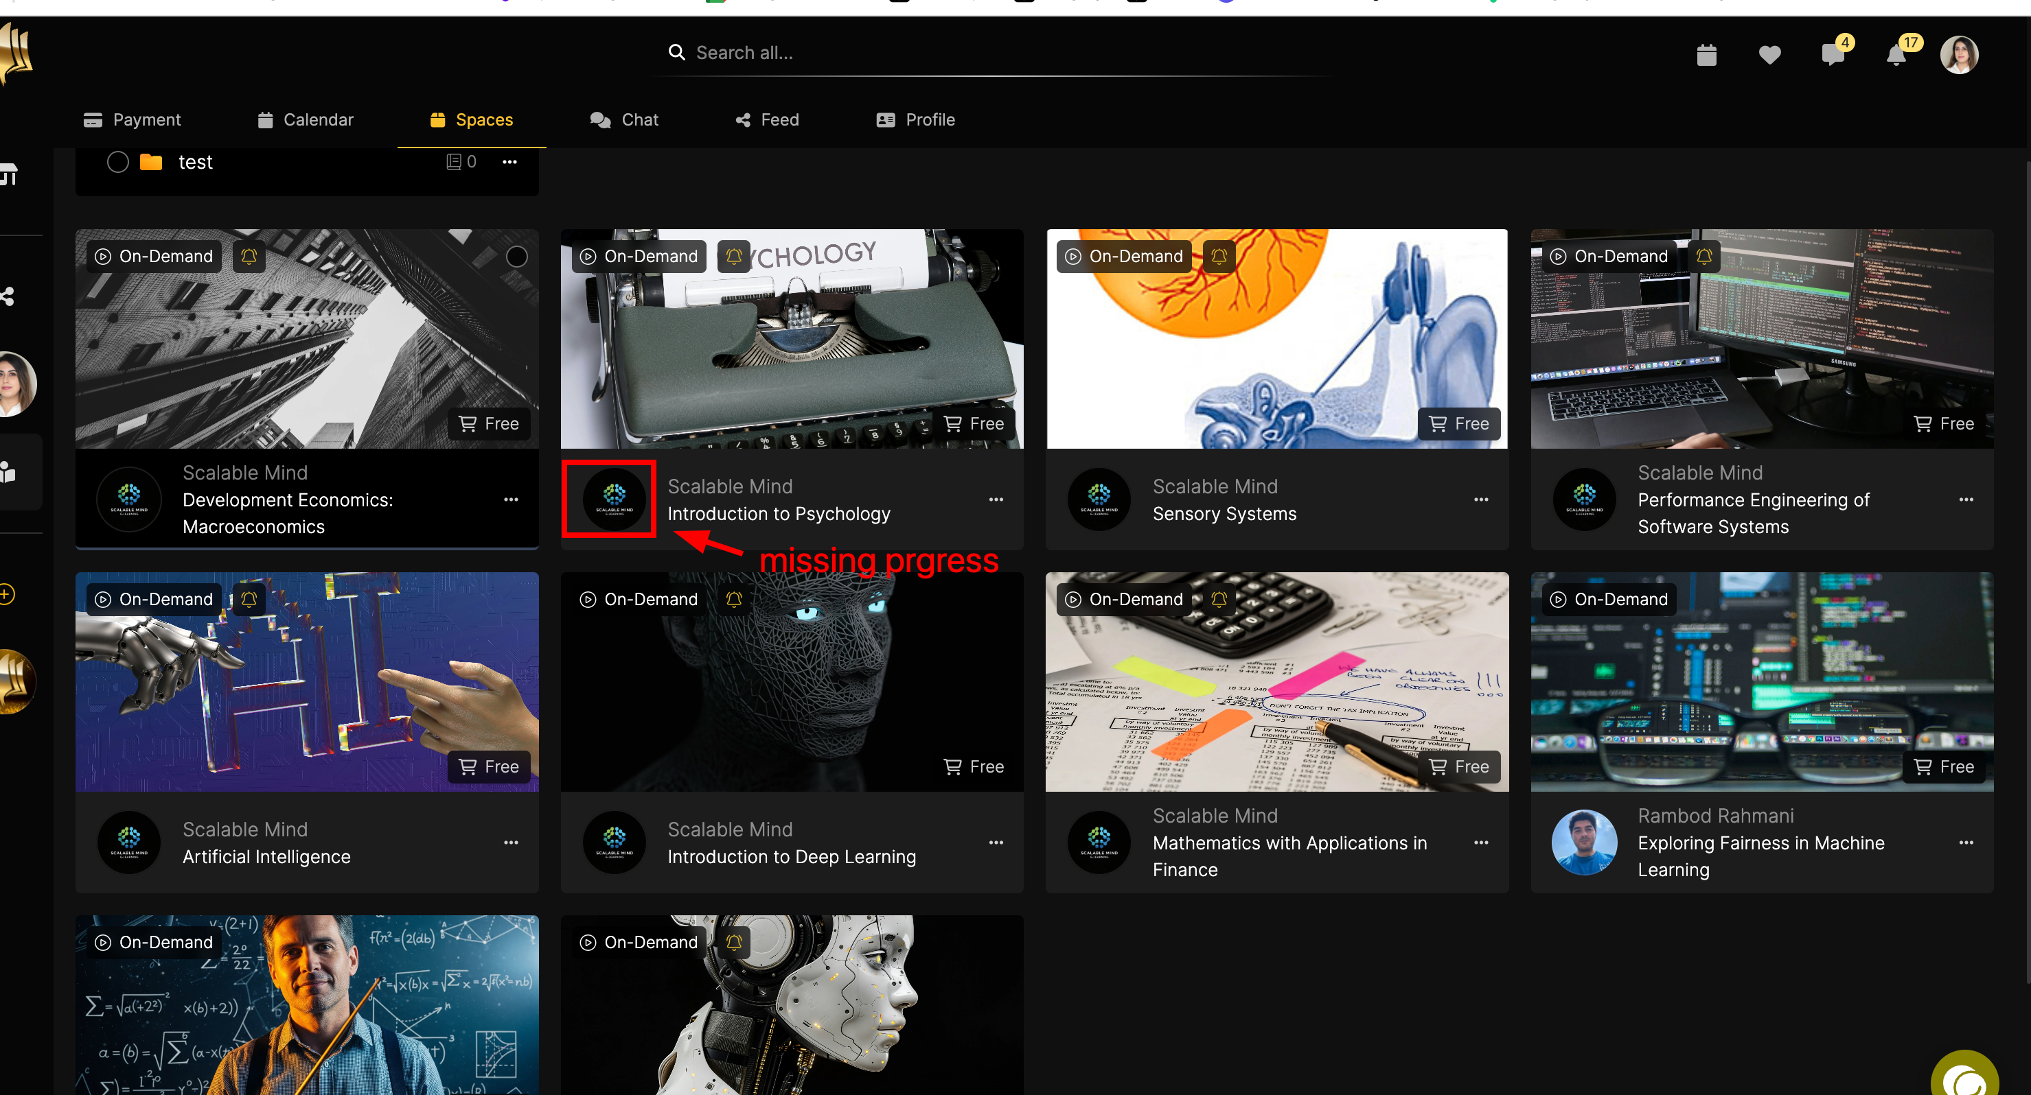Open more options for Performance Engineering of Software Systems
This screenshot has width=2031, height=1095.
point(1966,499)
